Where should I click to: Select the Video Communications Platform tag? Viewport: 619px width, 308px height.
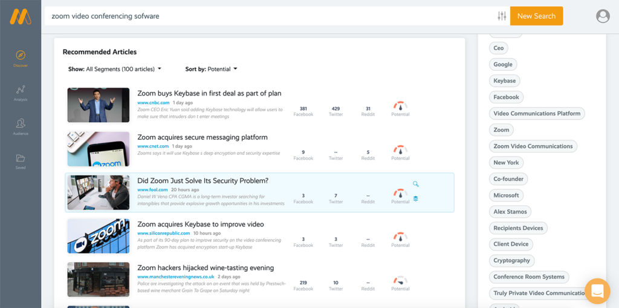(537, 114)
